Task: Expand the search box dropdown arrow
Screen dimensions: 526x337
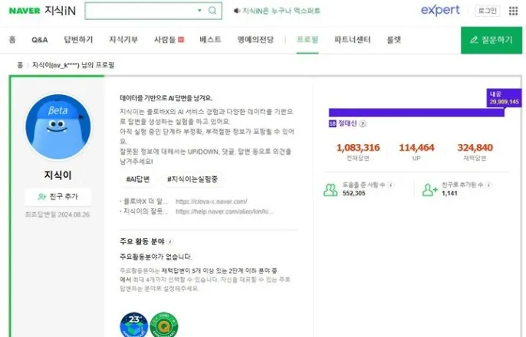Action: coord(199,11)
